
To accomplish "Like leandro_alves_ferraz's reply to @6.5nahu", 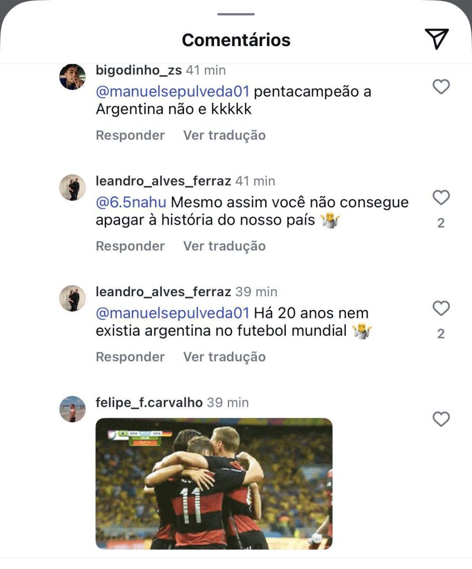I will point(441,197).
